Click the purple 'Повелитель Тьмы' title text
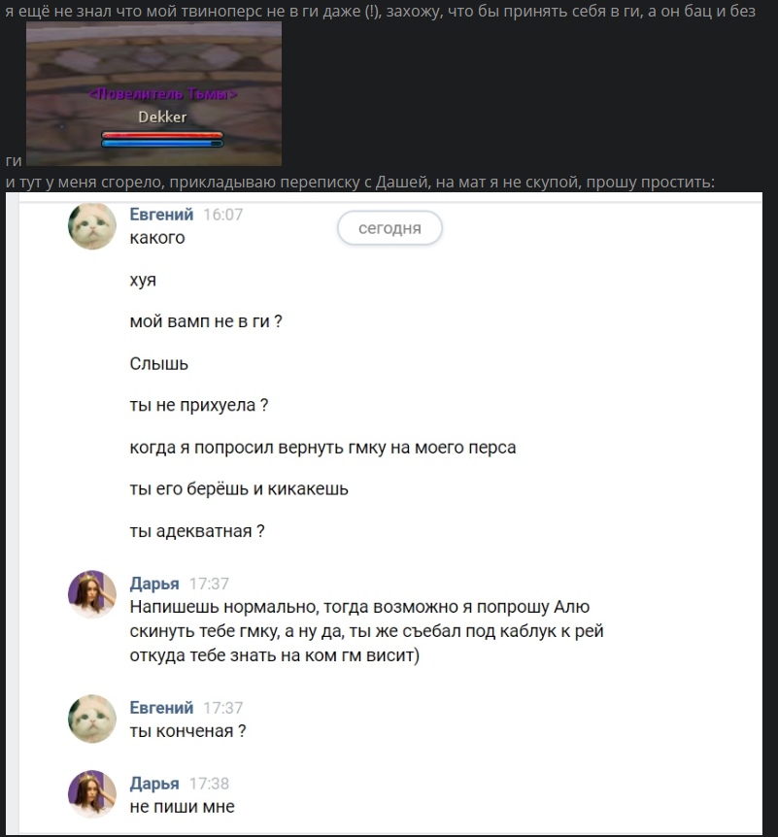 (x=162, y=94)
